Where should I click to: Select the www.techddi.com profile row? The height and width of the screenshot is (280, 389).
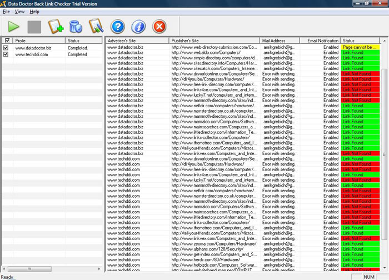pos(52,54)
